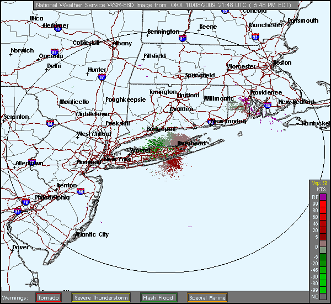Screen dimensions: 331x304
Task: Click the Interstate 84 shield east of Scranton
Action: [x=50, y=123]
